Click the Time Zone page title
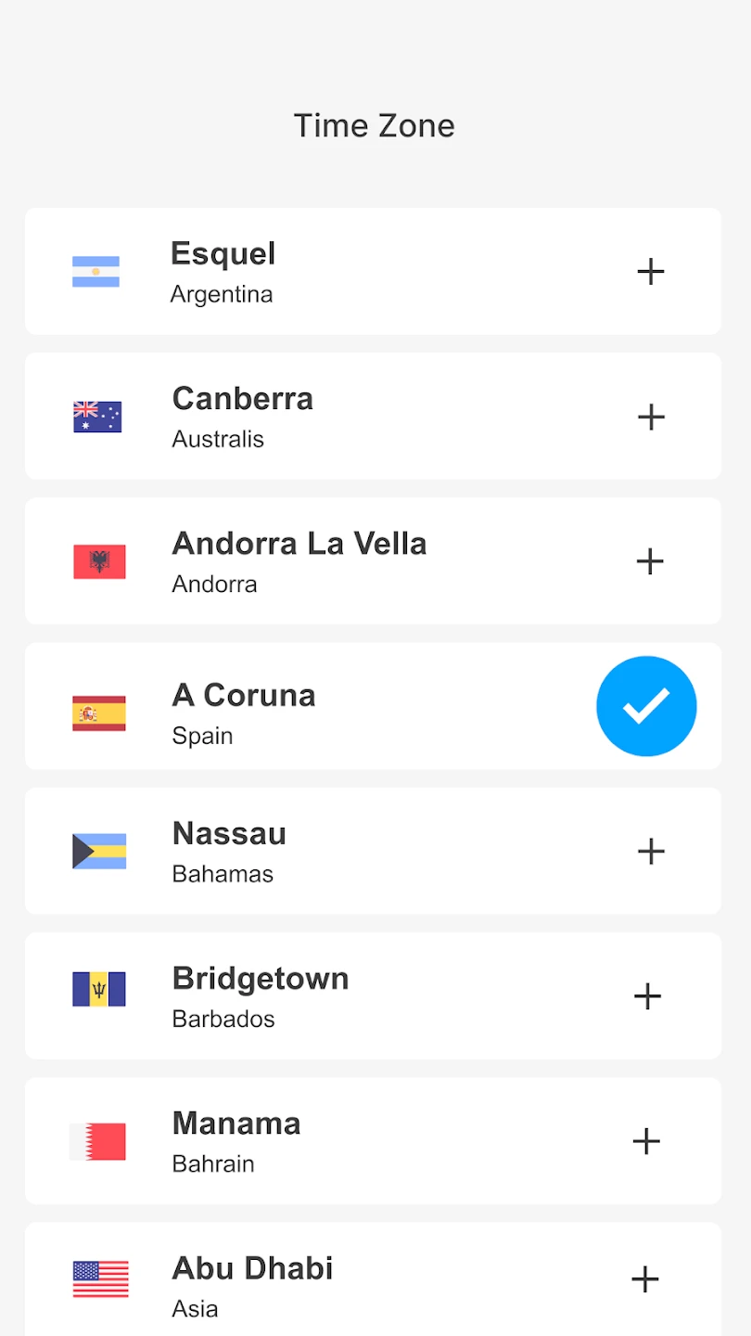 375,126
